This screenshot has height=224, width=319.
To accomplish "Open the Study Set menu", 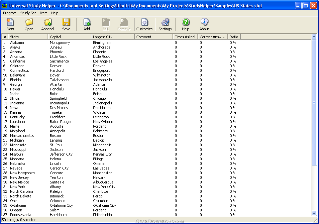I will (x=28, y=13).
